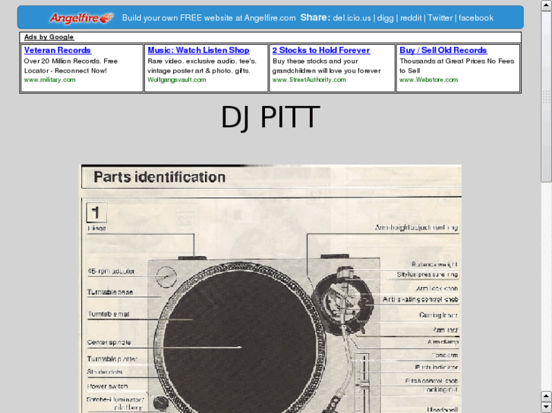The image size is (552, 413).
Task: Click the 'Power switch' label in diagram
Action: point(107,386)
